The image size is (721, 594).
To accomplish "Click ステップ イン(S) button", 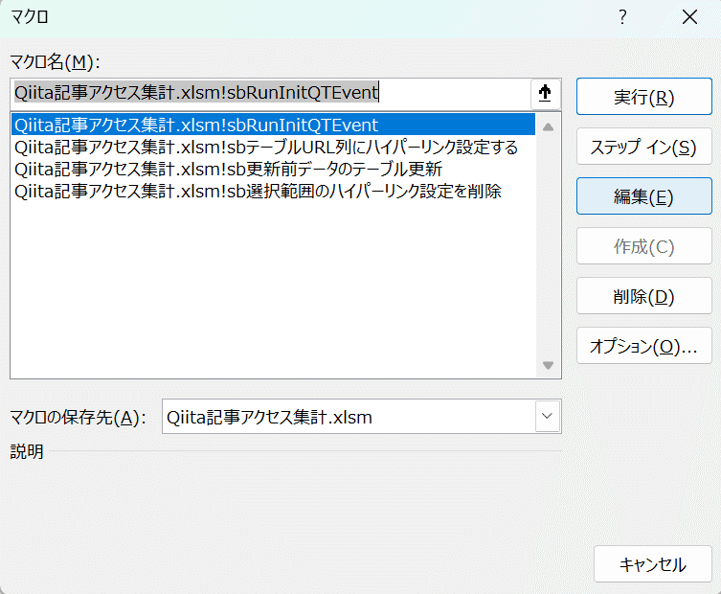I will (x=643, y=147).
